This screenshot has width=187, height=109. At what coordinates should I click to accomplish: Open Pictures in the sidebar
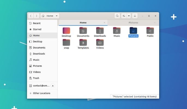[42, 66]
